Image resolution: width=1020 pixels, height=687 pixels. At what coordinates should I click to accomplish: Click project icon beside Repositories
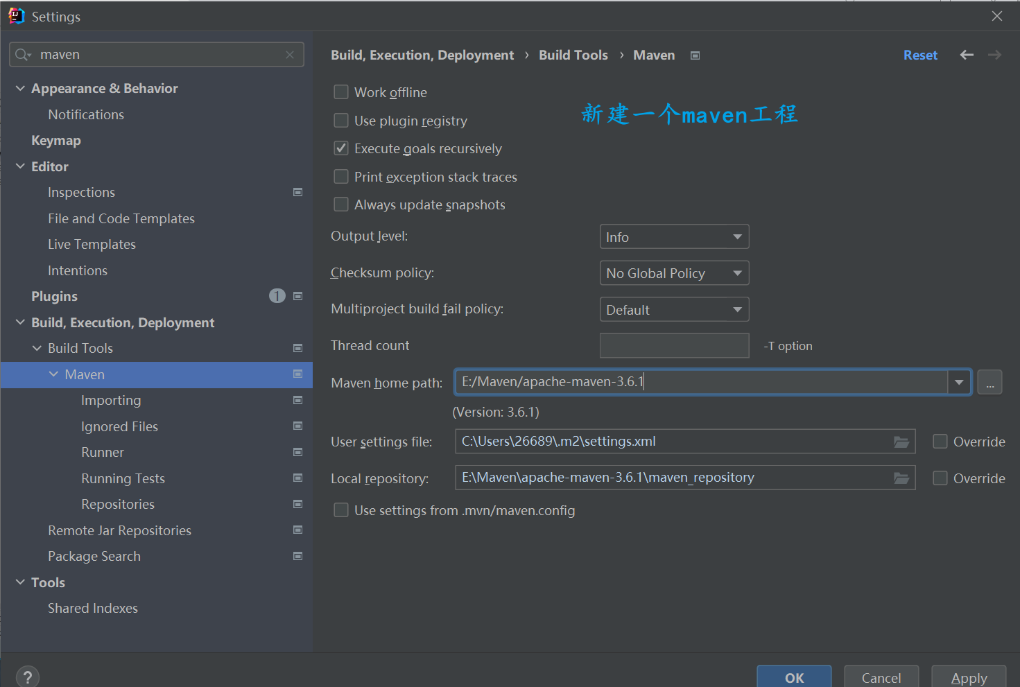[297, 504]
